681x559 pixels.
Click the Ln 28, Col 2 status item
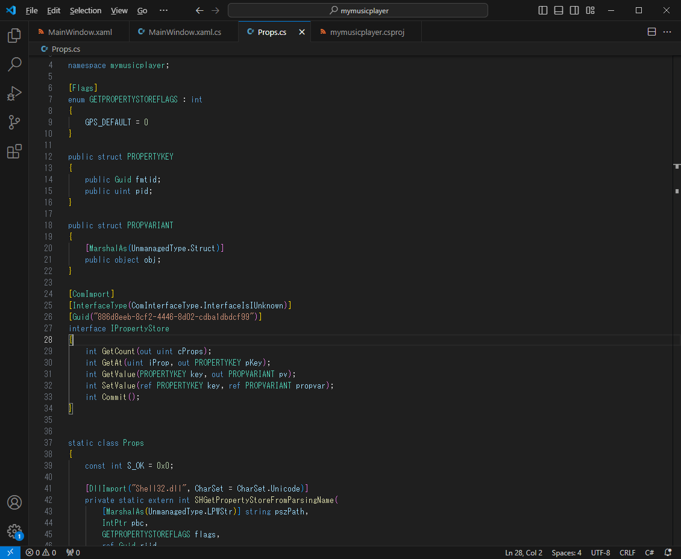(x=523, y=552)
